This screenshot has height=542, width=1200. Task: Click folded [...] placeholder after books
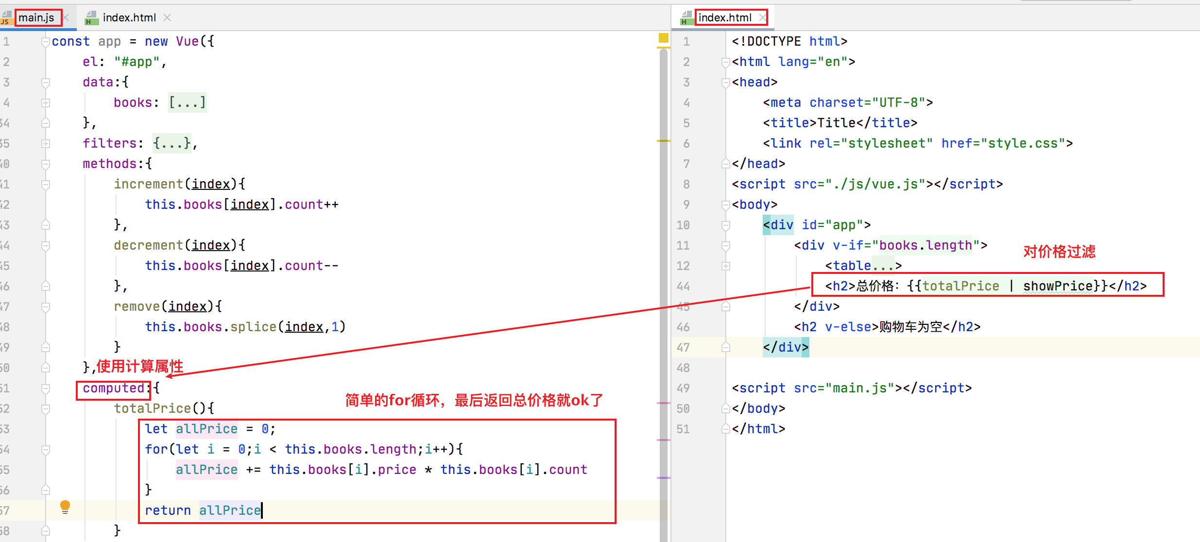coord(187,102)
